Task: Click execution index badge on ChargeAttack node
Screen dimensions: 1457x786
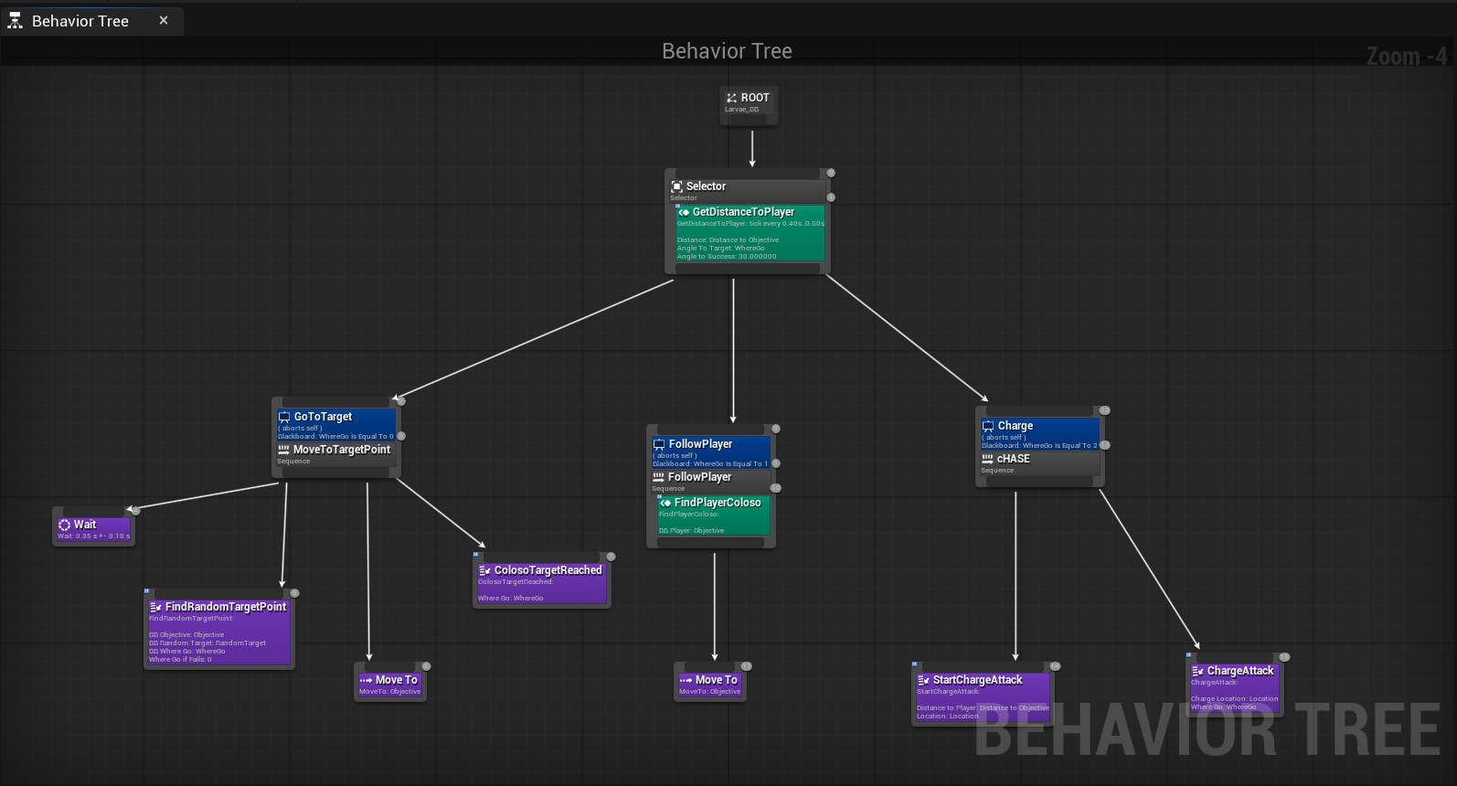Action: (x=1284, y=657)
